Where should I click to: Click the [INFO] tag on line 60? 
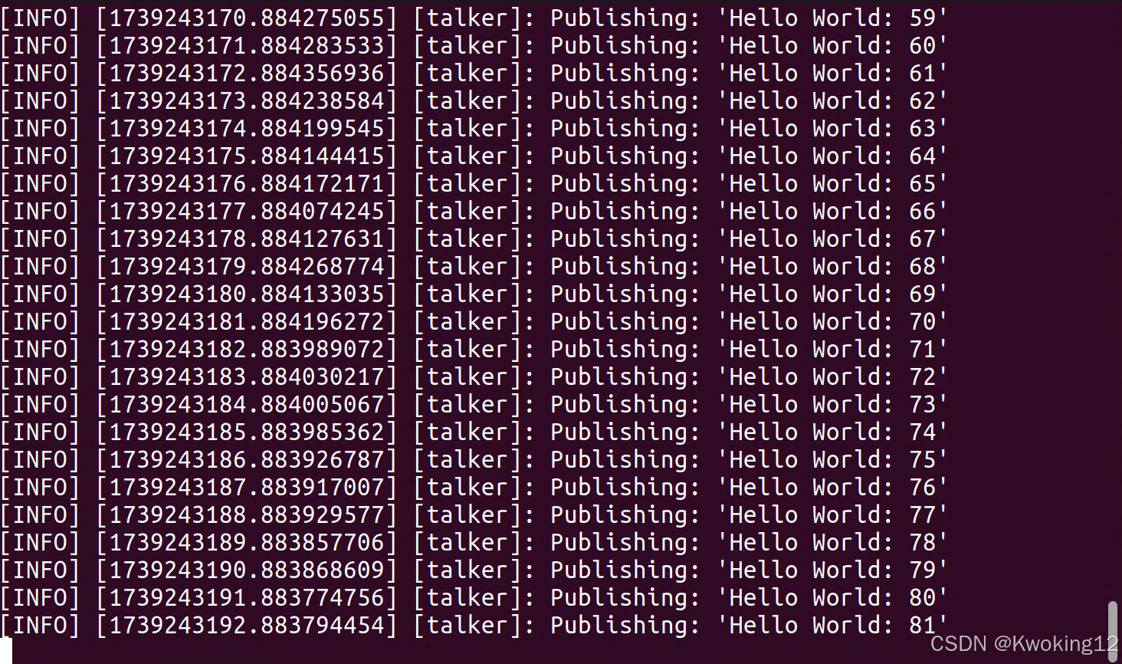point(40,45)
